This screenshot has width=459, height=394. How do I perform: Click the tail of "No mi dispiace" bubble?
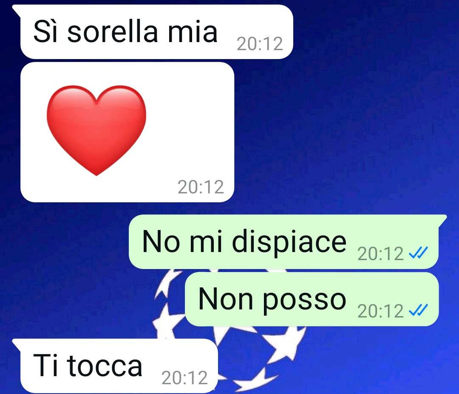442,220
